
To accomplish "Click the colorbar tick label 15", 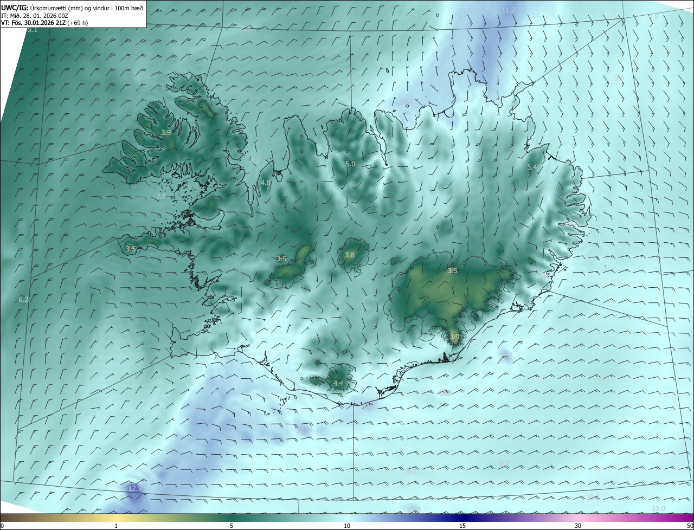I will 462,526.
